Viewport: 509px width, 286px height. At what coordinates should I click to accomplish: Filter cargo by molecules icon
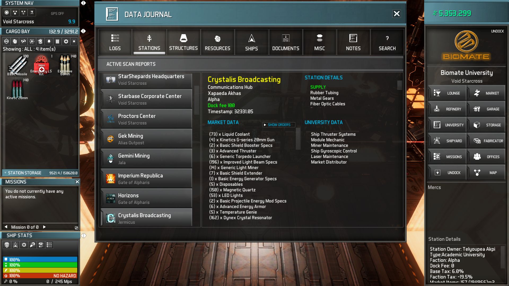(x=24, y=41)
